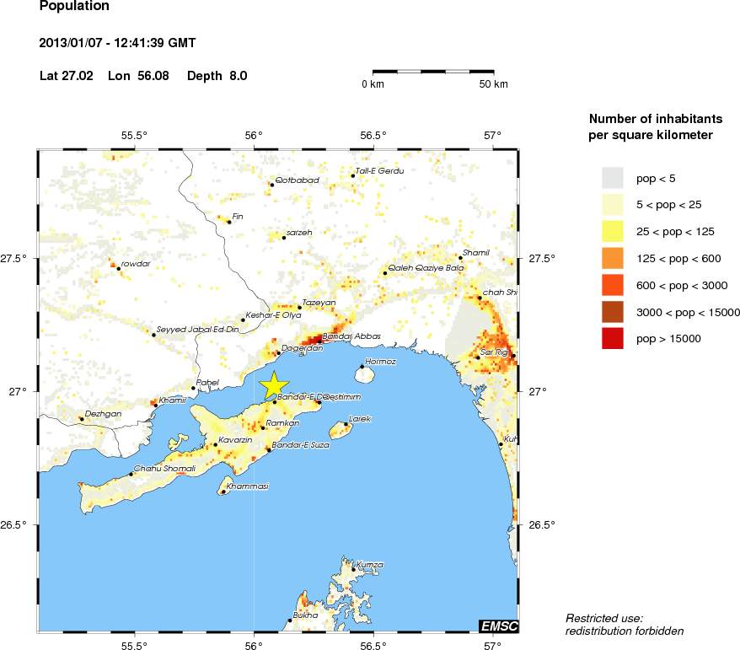Click the 'Qaleh Qaziye Bala' label
The height and width of the screenshot is (650, 740).
[426, 267]
